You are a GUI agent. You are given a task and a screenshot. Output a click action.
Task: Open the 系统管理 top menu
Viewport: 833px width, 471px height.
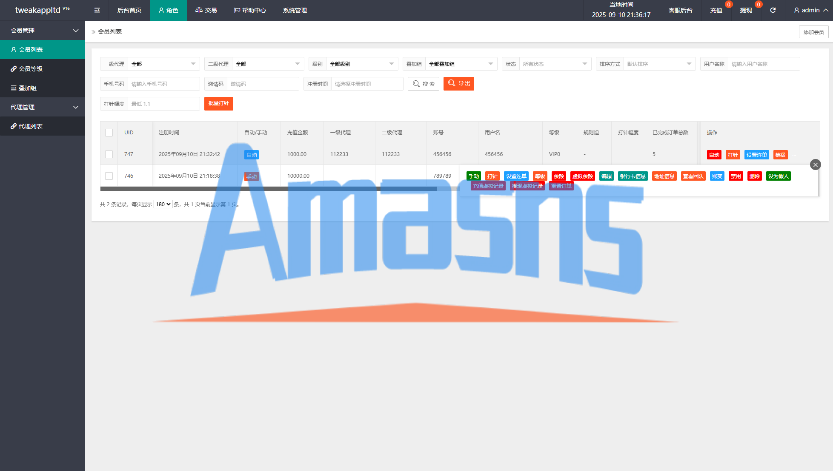[295, 10]
